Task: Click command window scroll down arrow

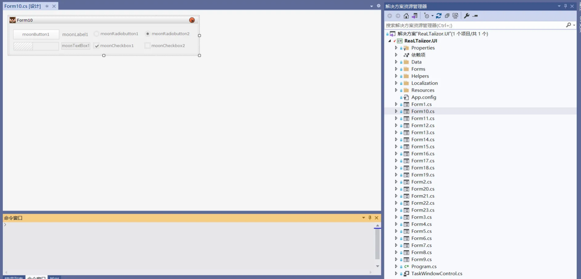Action: [x=377, y=266]
